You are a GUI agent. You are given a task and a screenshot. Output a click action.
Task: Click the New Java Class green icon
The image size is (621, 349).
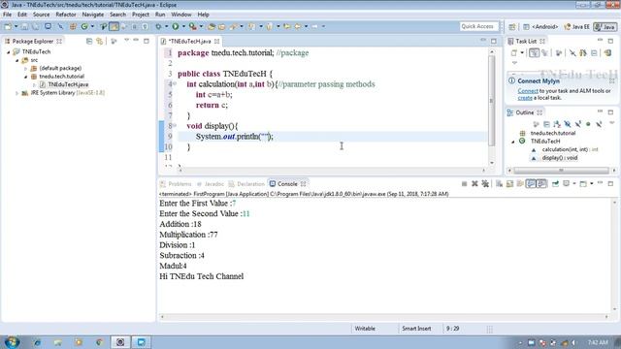click(84, 26)
